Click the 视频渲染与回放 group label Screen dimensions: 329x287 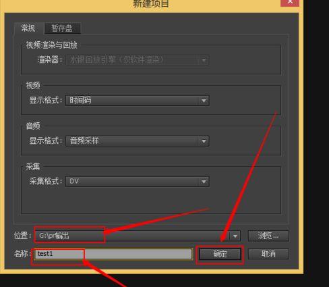point(51,45)
